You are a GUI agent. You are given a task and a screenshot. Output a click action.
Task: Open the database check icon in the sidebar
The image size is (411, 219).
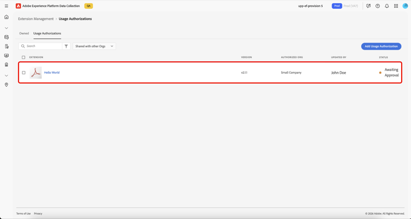pos(6,37)
